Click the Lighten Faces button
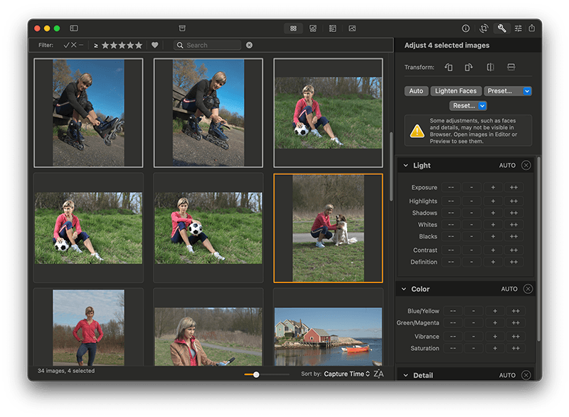Screen dimensions: 569x417 (454, 90)
